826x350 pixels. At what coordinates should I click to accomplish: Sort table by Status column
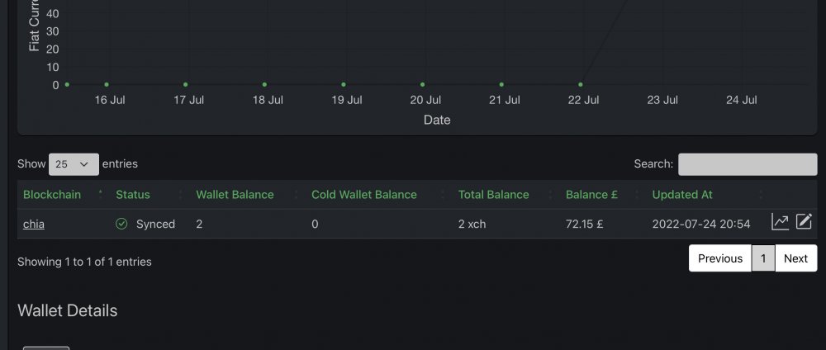click(133, 195)
